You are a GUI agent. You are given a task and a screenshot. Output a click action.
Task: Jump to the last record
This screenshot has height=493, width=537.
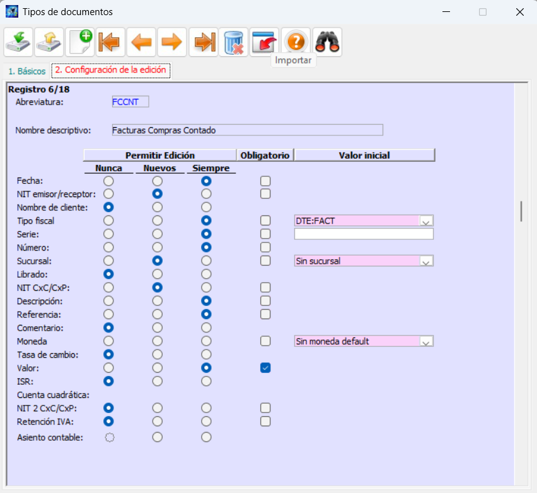203,42
